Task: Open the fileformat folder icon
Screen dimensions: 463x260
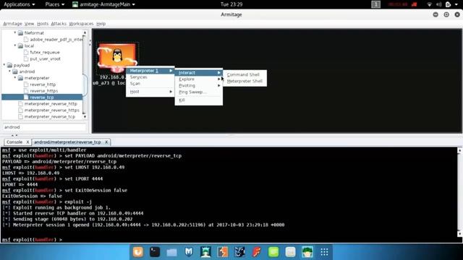Action: click(x=20, y=33)
